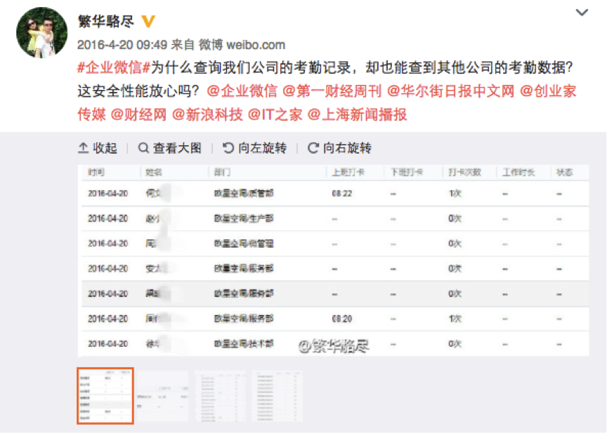Select the second image thumbnail
Image resolution: width=607 pixels, height=433 pixels.
162,396
